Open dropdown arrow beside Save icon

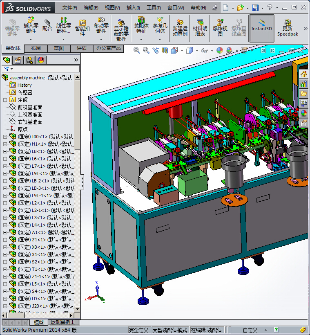coord(263,8)
